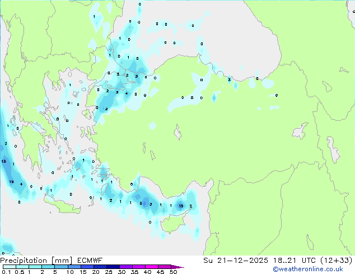Screen dimensions: 355x274
Task: Click the arrow tip ending the legend bar
Action: pyautogui.click(x=182, y=267)
